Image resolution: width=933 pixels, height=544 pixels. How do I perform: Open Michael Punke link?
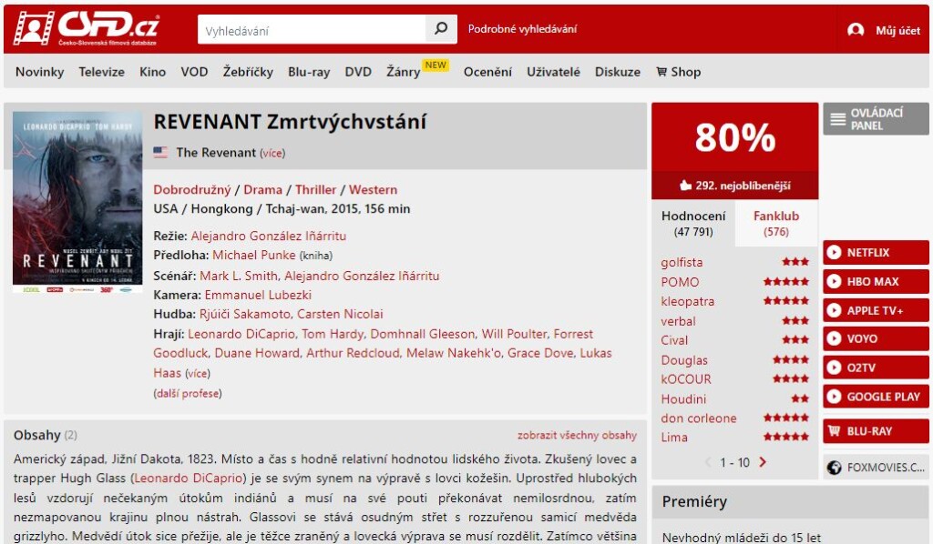coord(254,255)
